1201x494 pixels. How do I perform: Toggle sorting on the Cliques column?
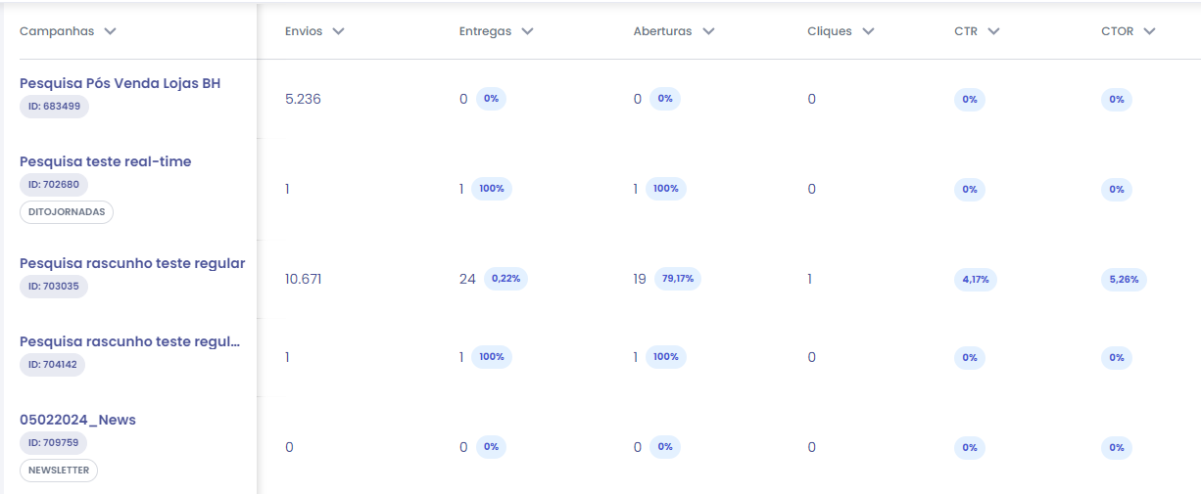coord(868,31)
